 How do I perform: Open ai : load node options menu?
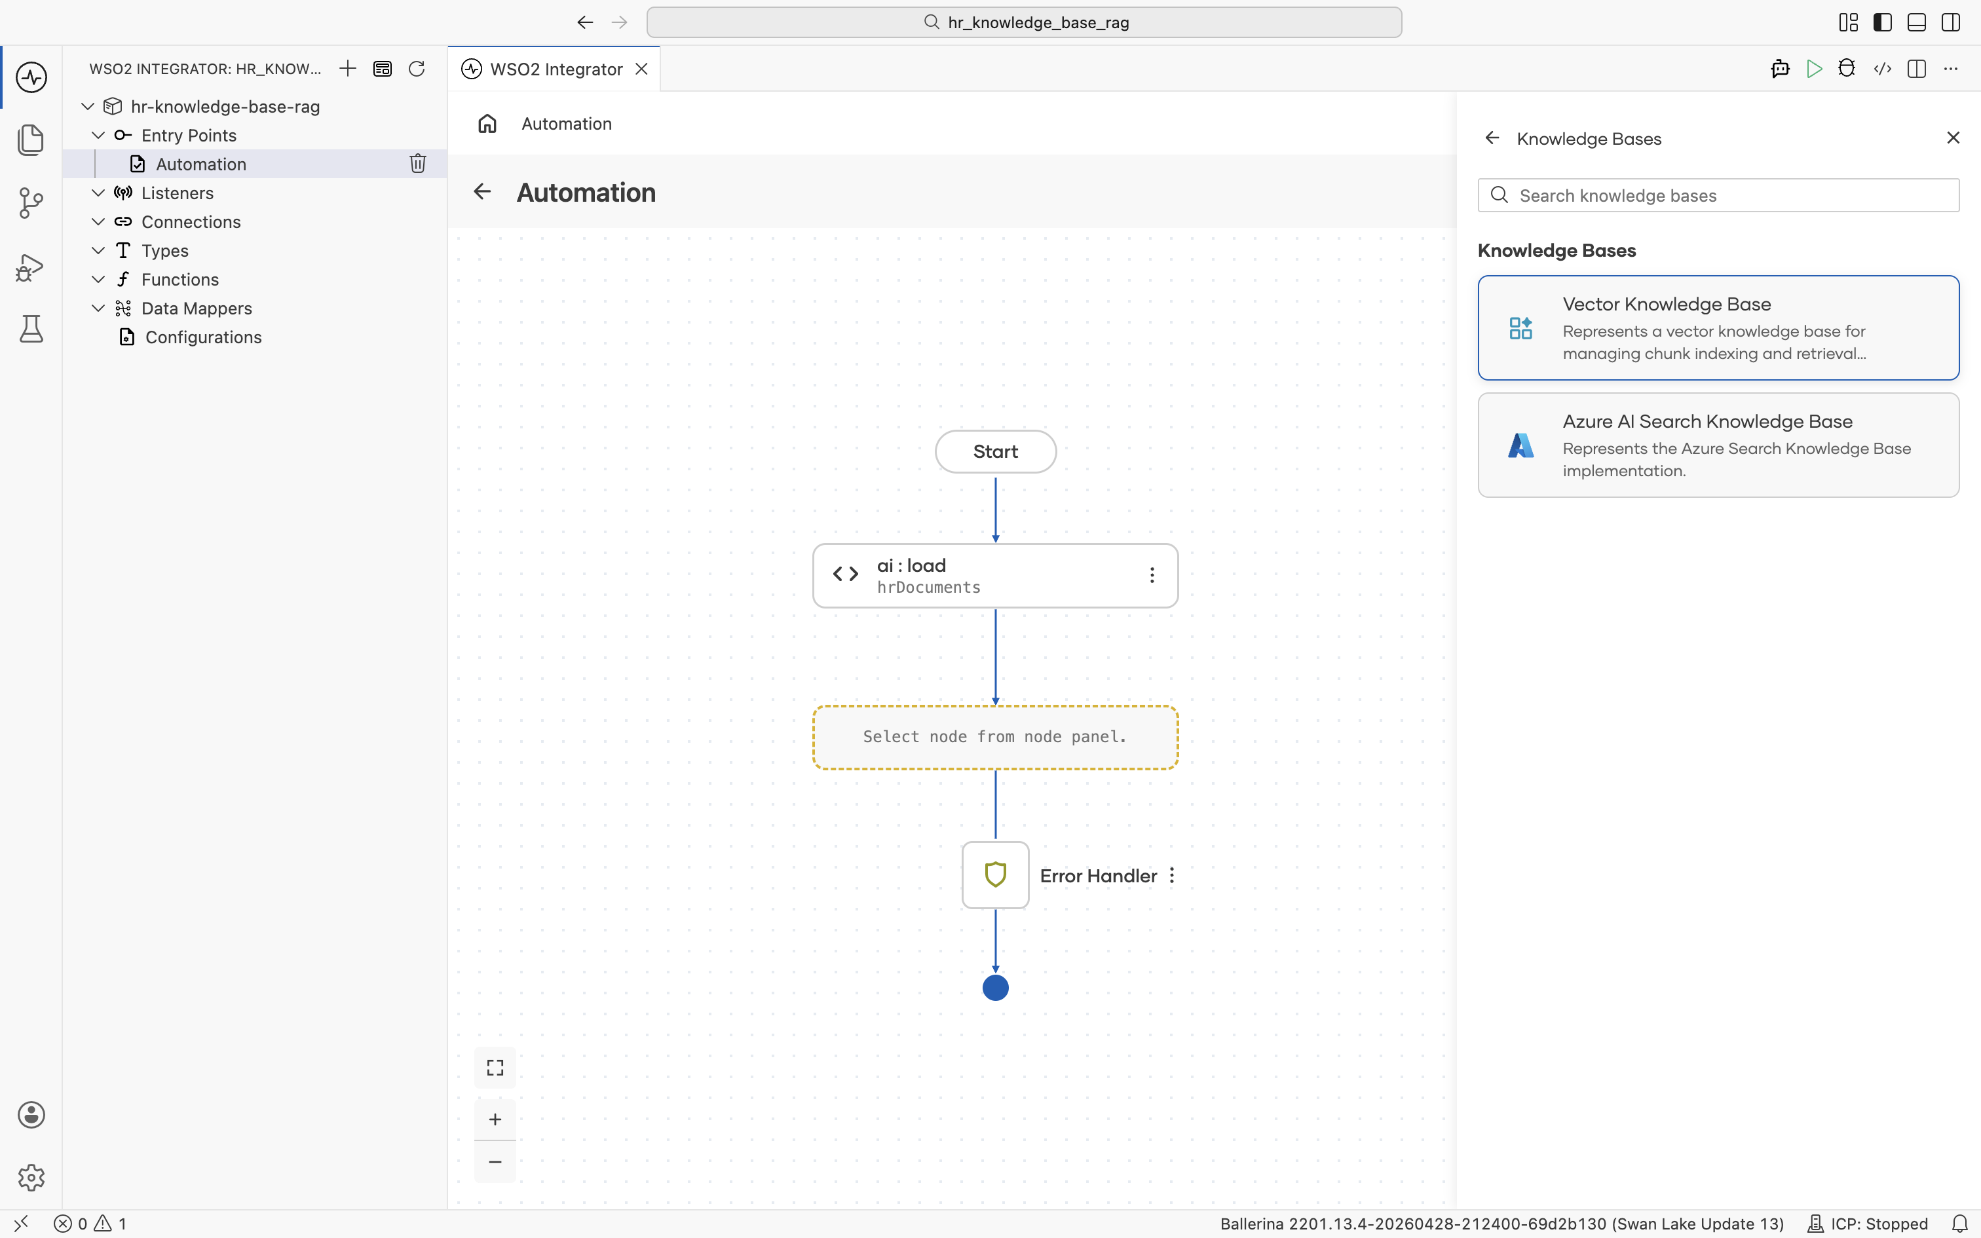coord(1152,576)
